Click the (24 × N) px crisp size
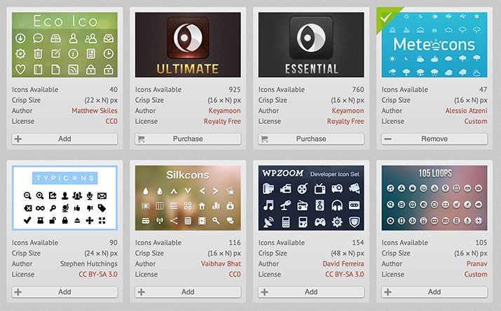This screenshot has width=501, height=311. coord(101,253)
